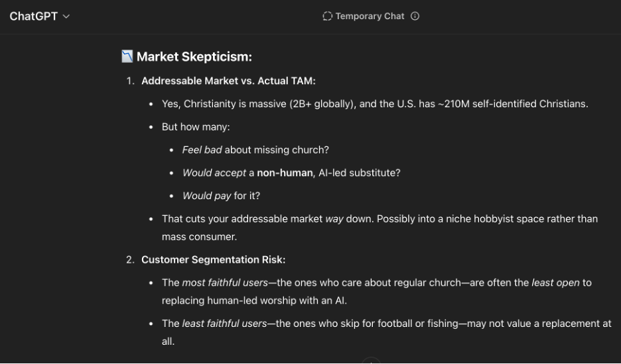Click the "Customer Segmentation Risk" item
Screen dimensions: 621x364
[213, 259]
